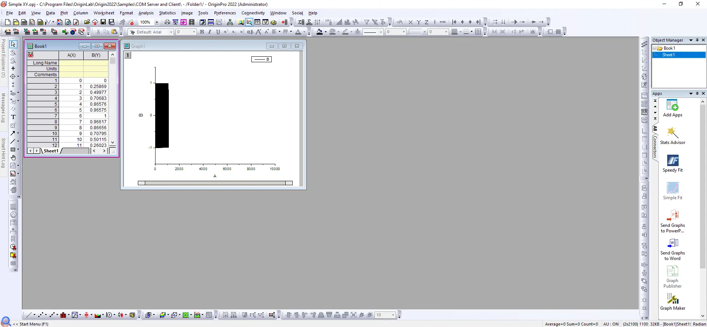
Task: Launch the Stats Advisor app
Action: (x=673, y=136)
